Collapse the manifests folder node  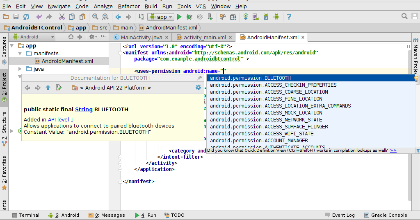(x=20, y=54)
